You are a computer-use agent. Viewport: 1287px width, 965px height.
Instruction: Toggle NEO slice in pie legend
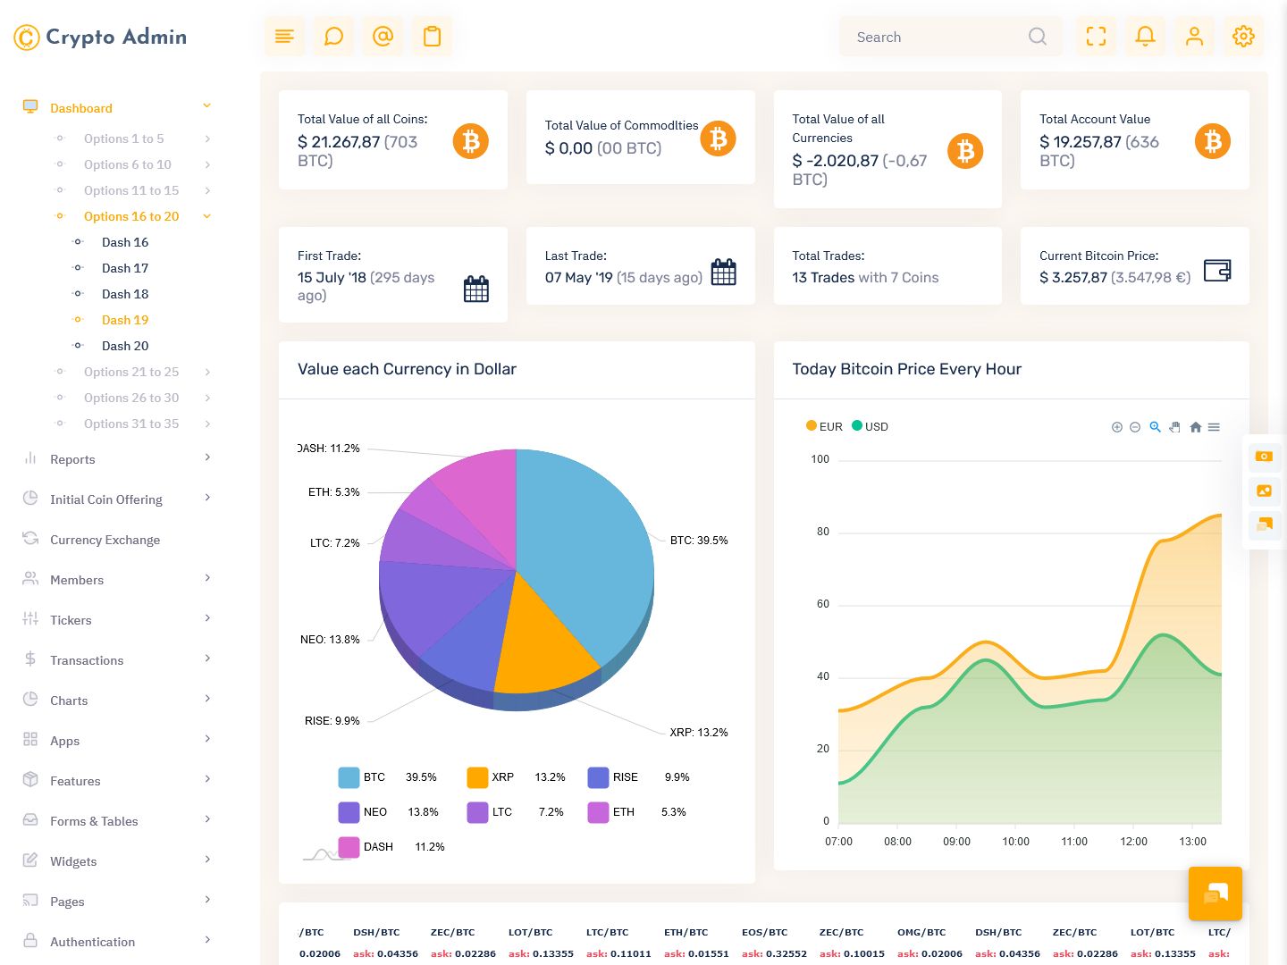pyautogui.click(x=388, y=812)
